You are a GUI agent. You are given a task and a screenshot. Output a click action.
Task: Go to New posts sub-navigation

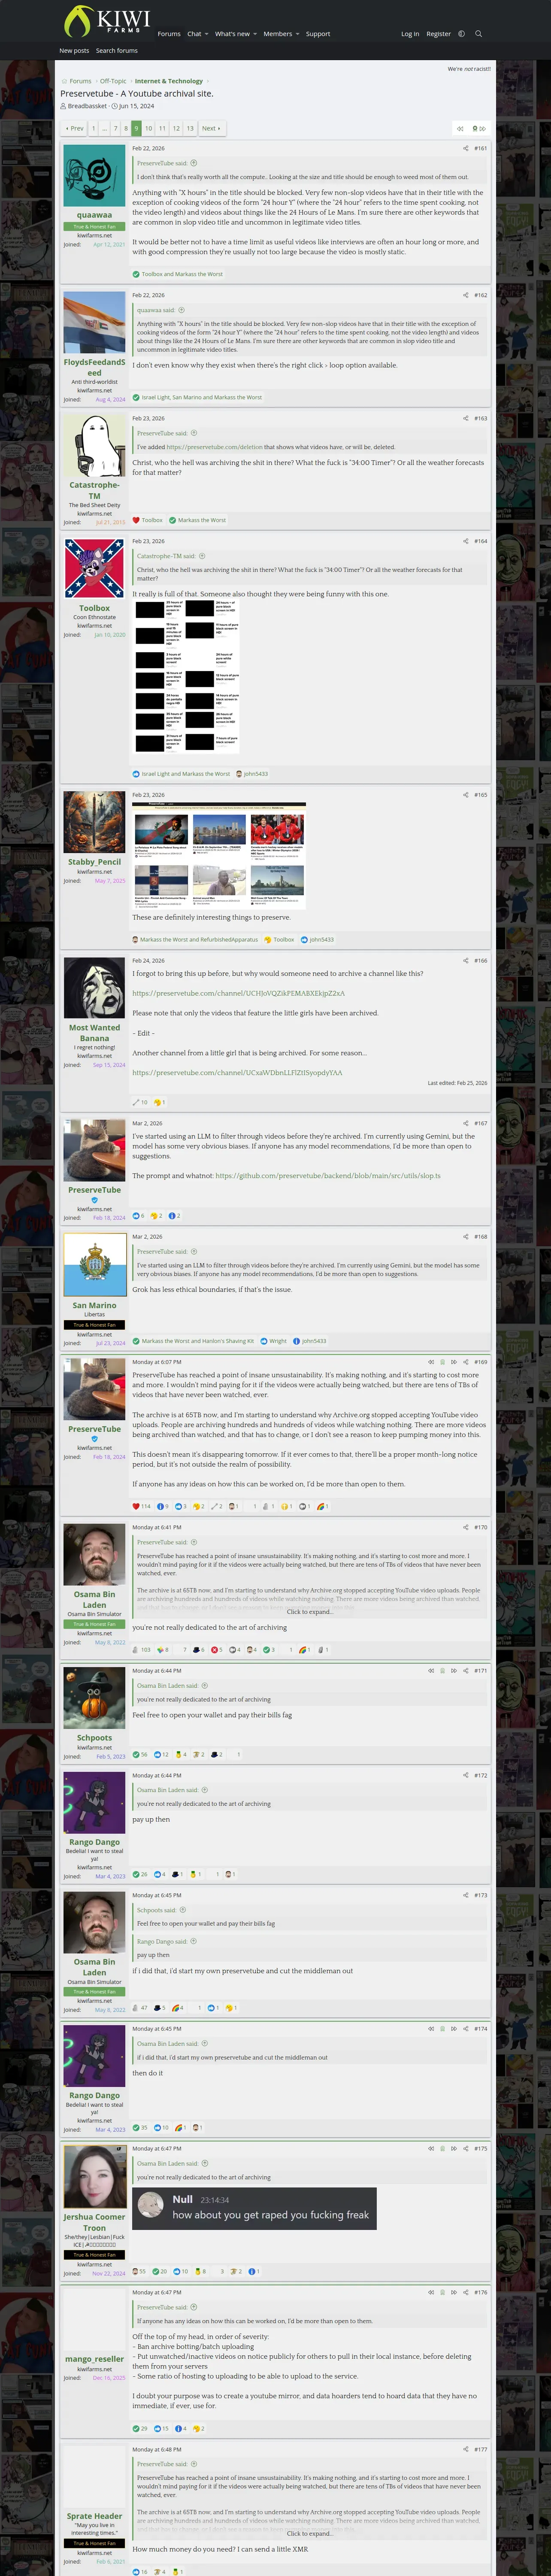pos(74,51)
